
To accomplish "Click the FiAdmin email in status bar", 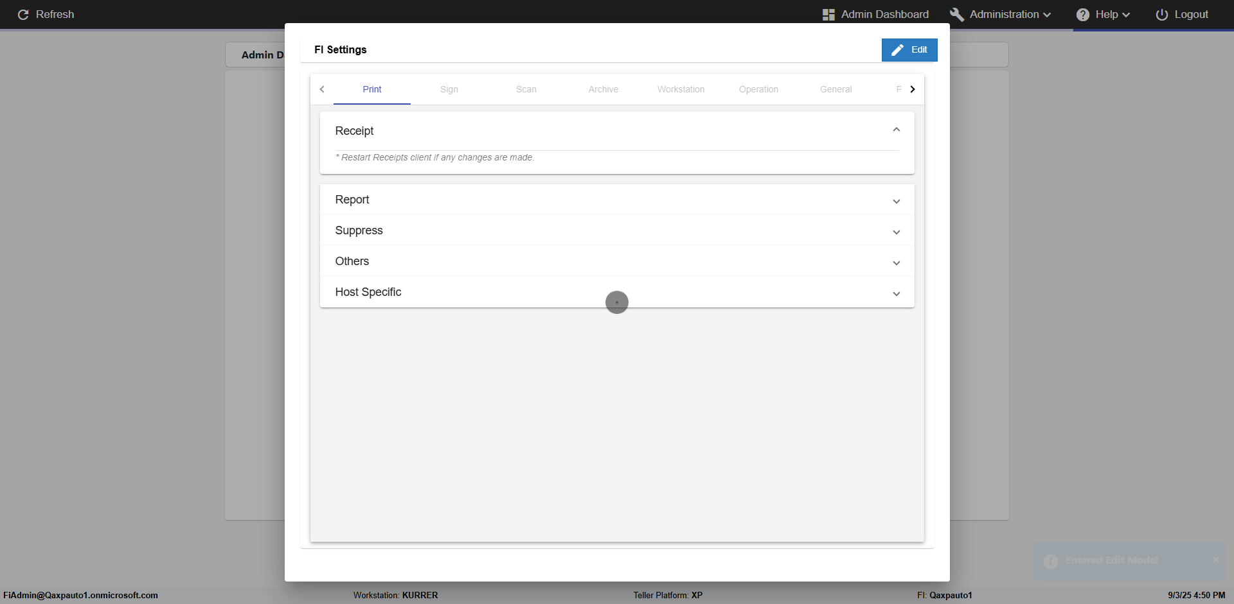I will click(80, 596).
